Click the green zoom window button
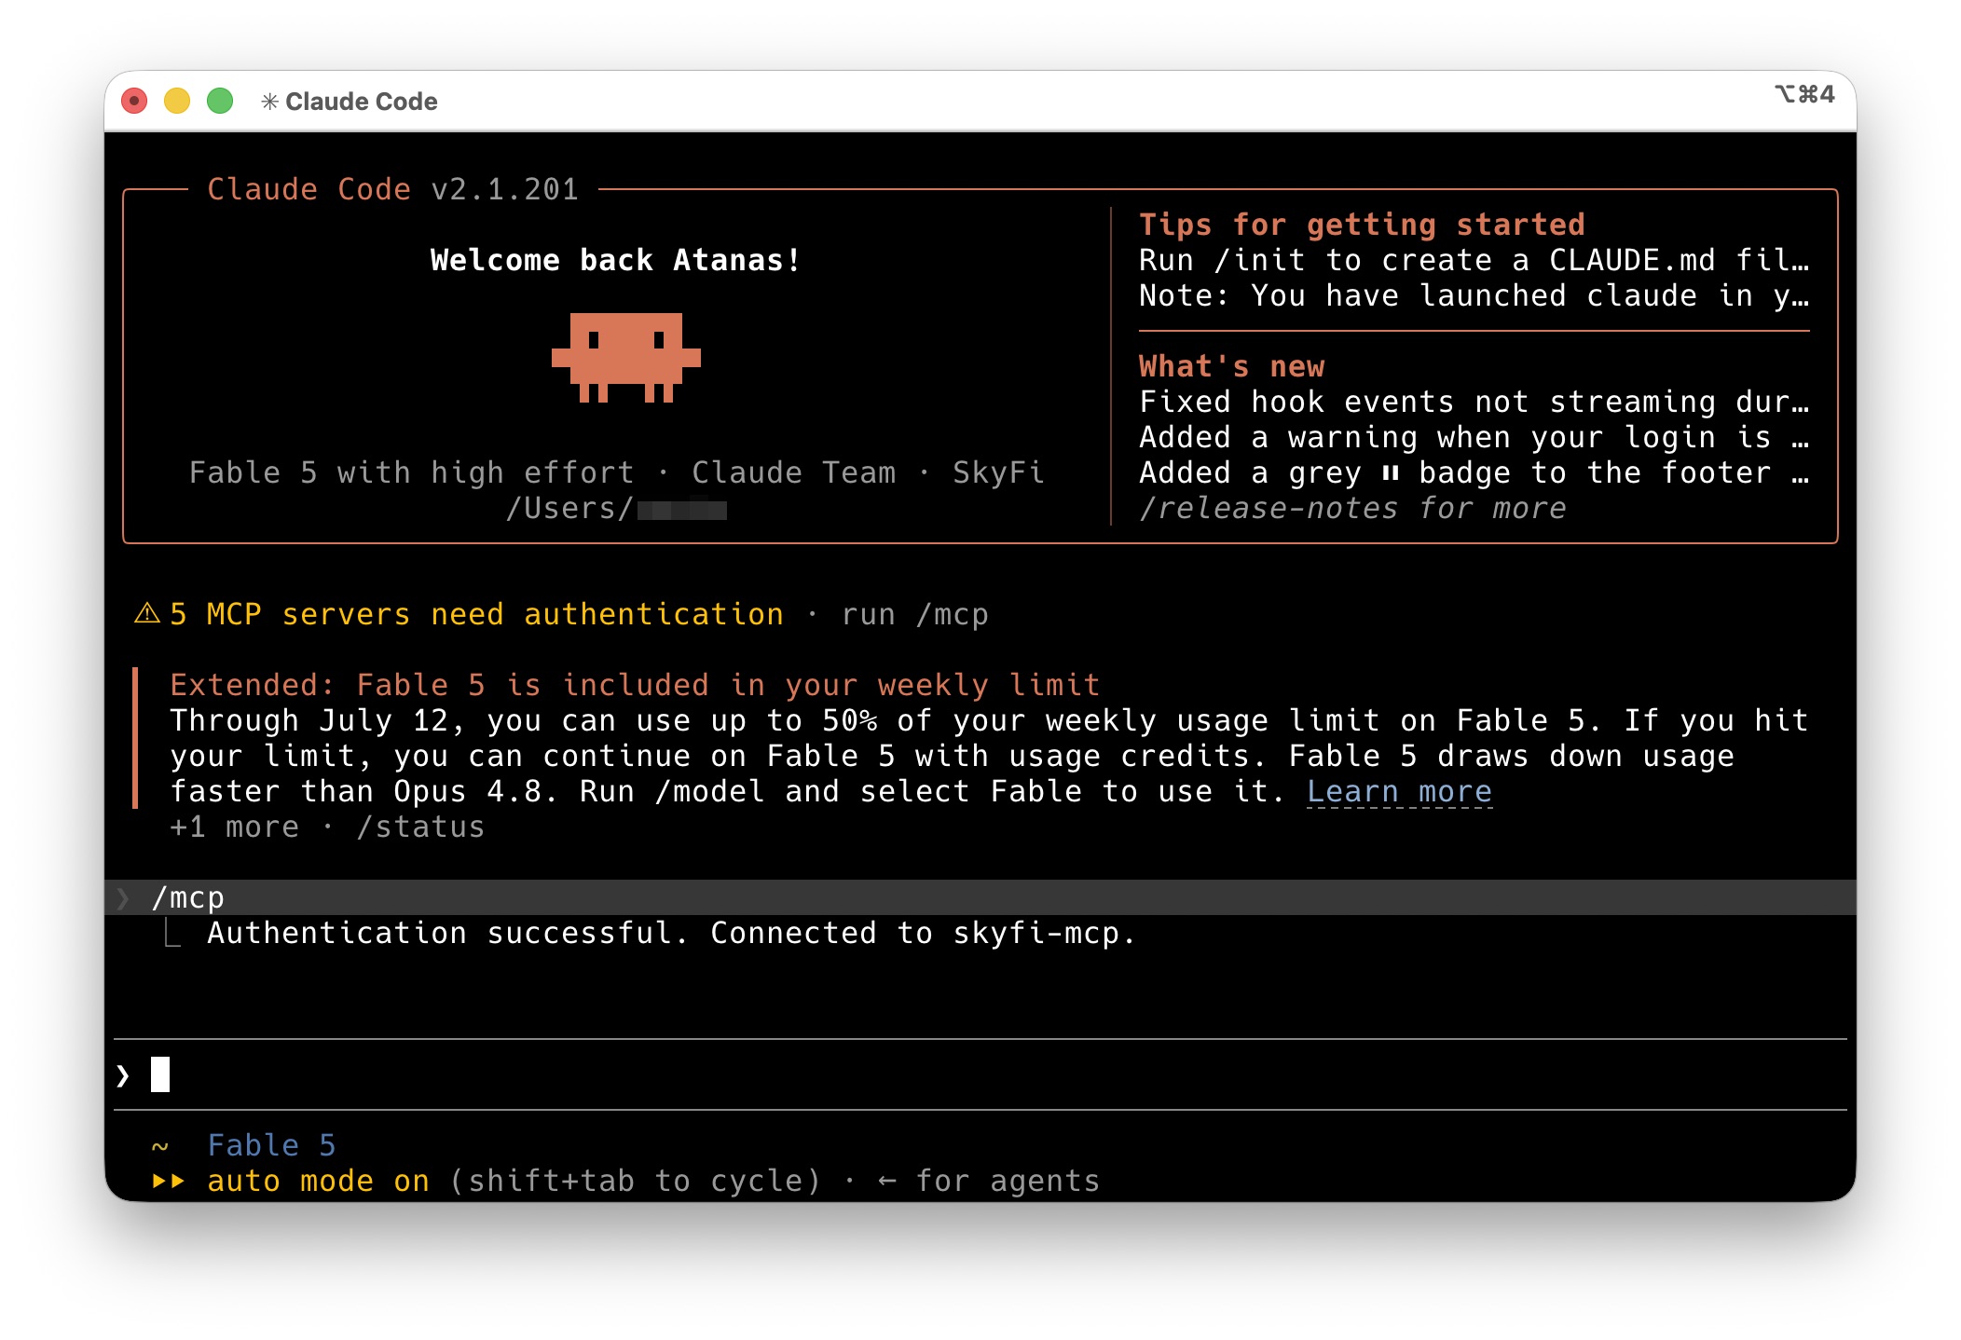Screen dimensions: 1961x1340 [220, 101]
